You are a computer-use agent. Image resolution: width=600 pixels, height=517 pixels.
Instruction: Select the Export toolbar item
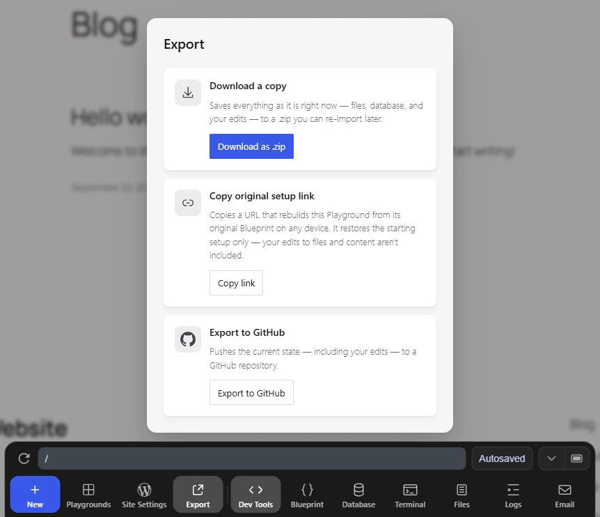pyautogui.click(x=198, y=495)
